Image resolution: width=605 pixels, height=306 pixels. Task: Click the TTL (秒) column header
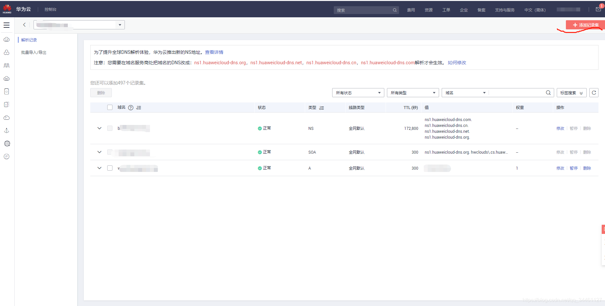[x=411, y=108]
